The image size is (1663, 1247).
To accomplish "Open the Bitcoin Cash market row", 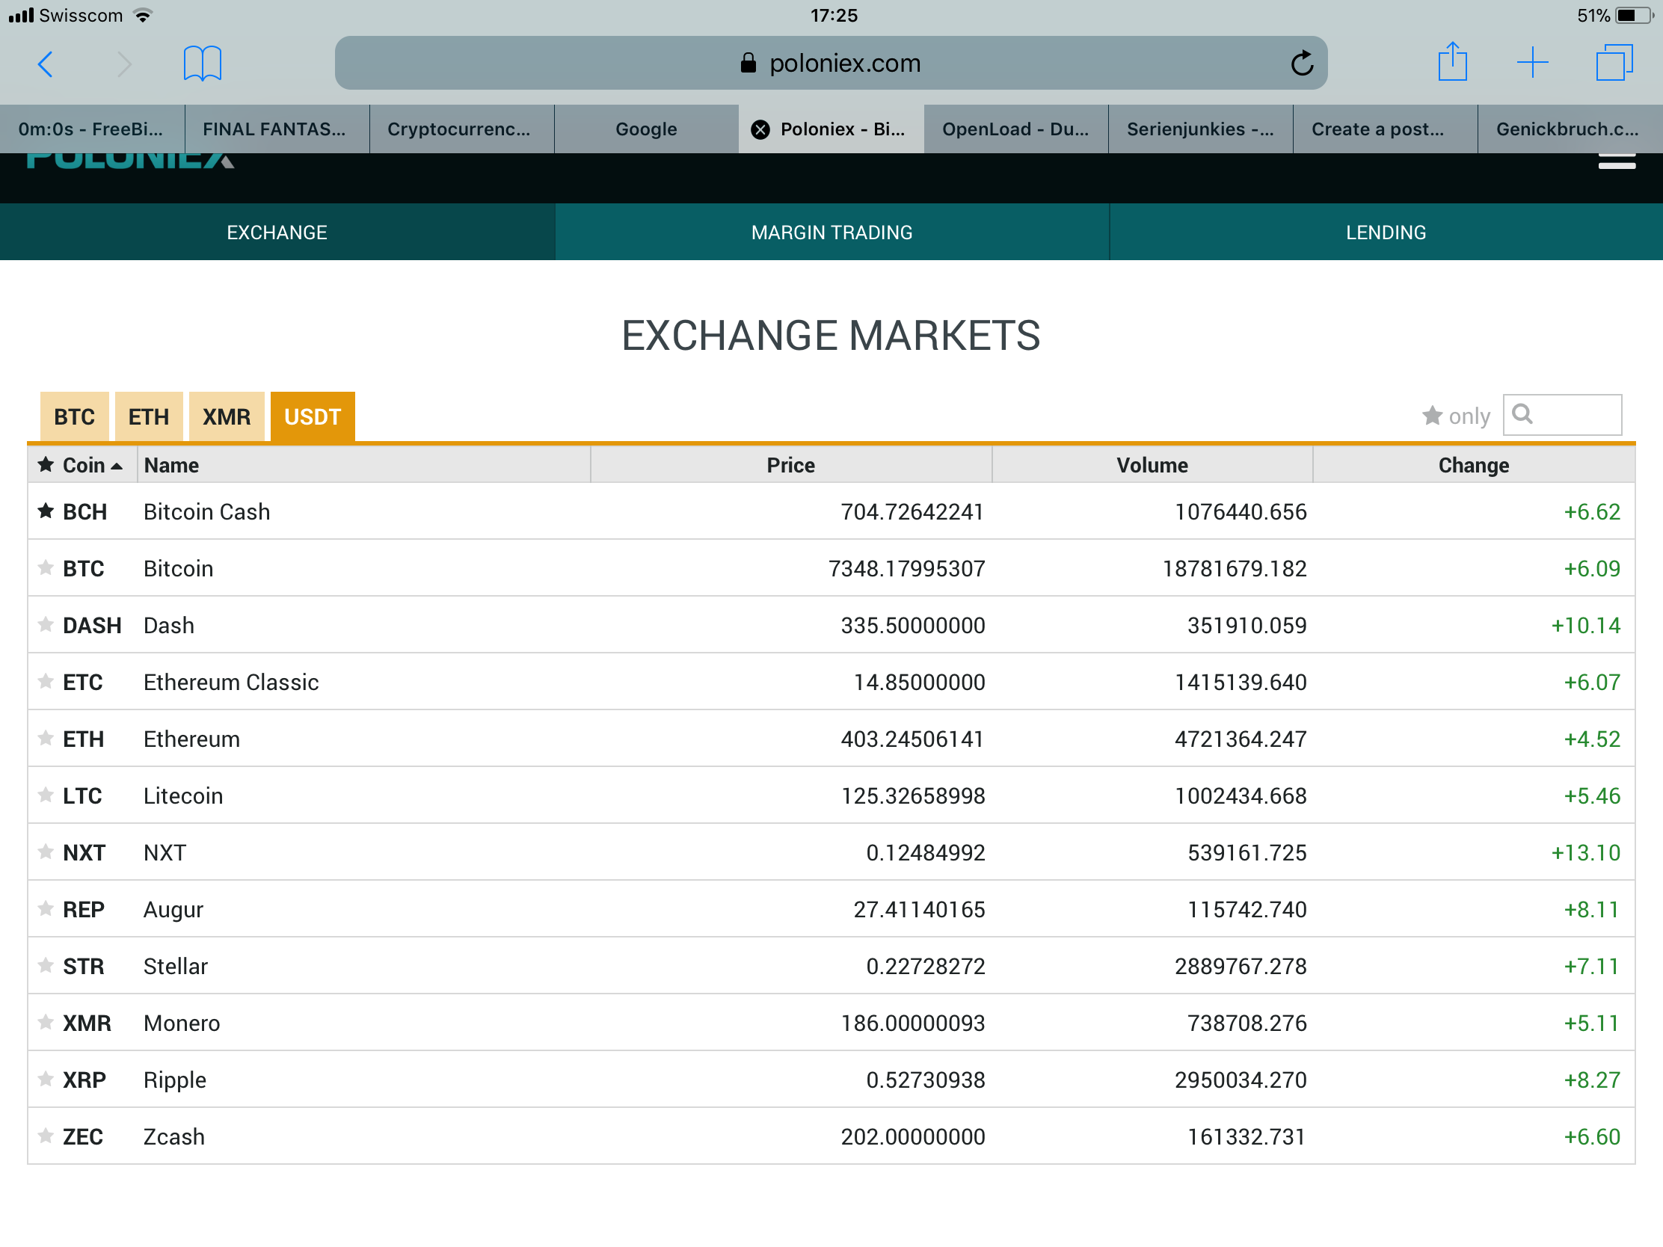I will [831, 511].
